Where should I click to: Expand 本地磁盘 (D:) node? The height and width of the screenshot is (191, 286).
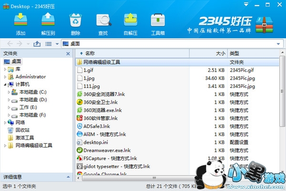pos(9,100)
